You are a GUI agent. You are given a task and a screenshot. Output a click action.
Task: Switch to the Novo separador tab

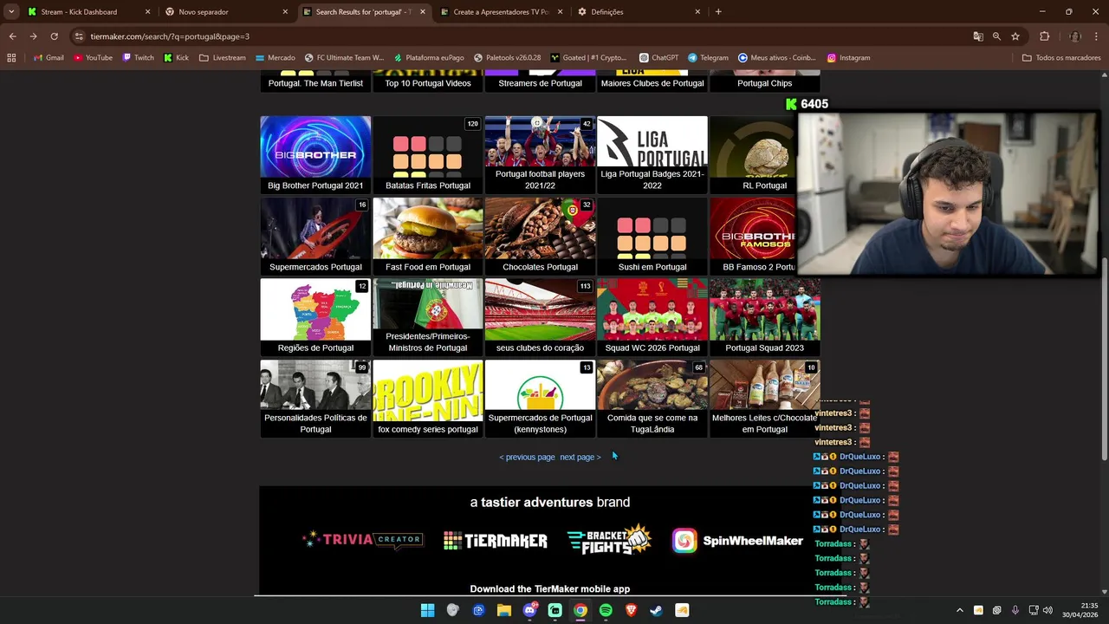[225, 12]
